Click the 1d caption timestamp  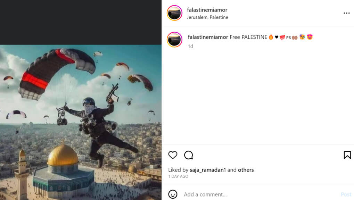(x=190, y=46)
